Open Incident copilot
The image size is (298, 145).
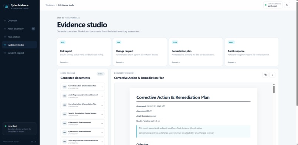click(x=19, y=53)
